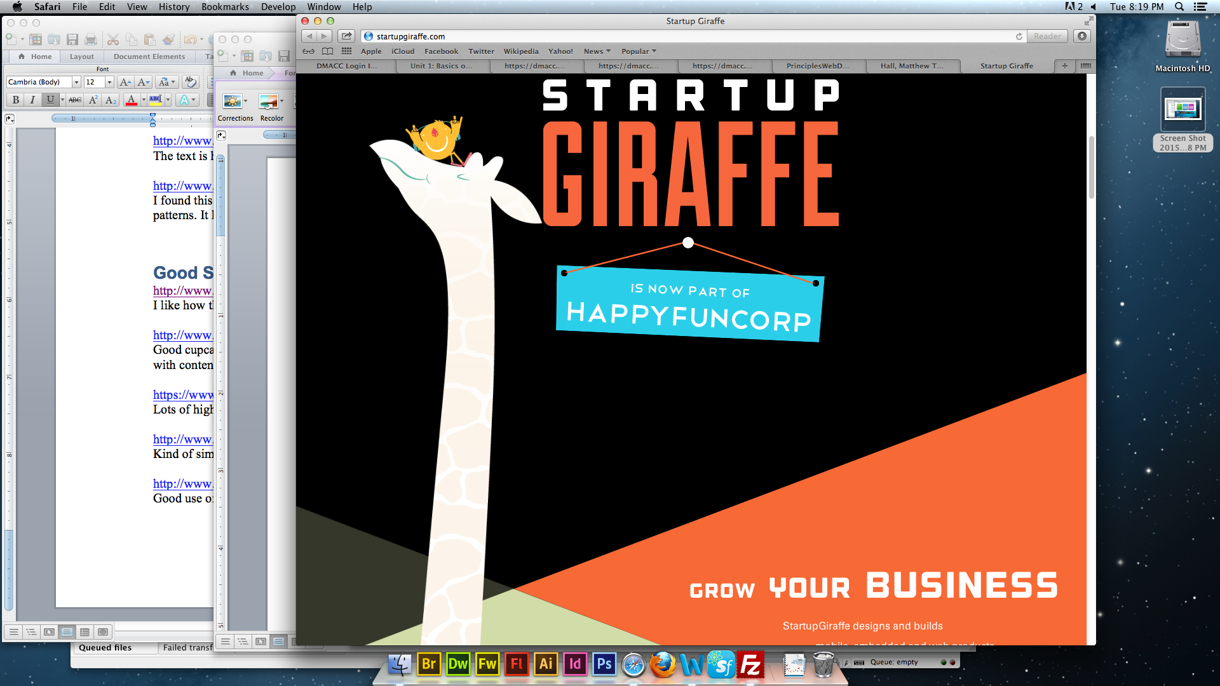1220x686 pixels.
Task: Toggle strikethrough formatting in Word
Action: click(75, 100)
